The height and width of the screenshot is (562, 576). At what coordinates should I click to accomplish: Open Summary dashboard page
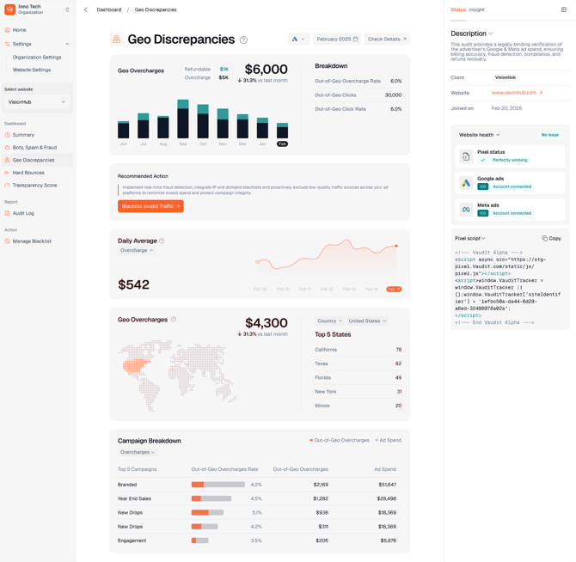pyautogui.click(x=23, y=135)
